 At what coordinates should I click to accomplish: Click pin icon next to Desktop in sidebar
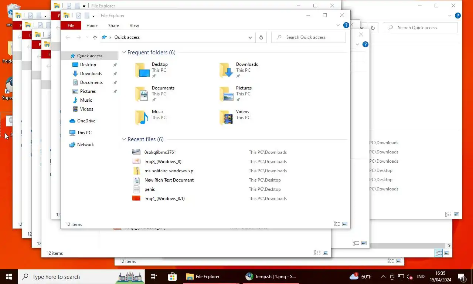(x=115, y=65)
